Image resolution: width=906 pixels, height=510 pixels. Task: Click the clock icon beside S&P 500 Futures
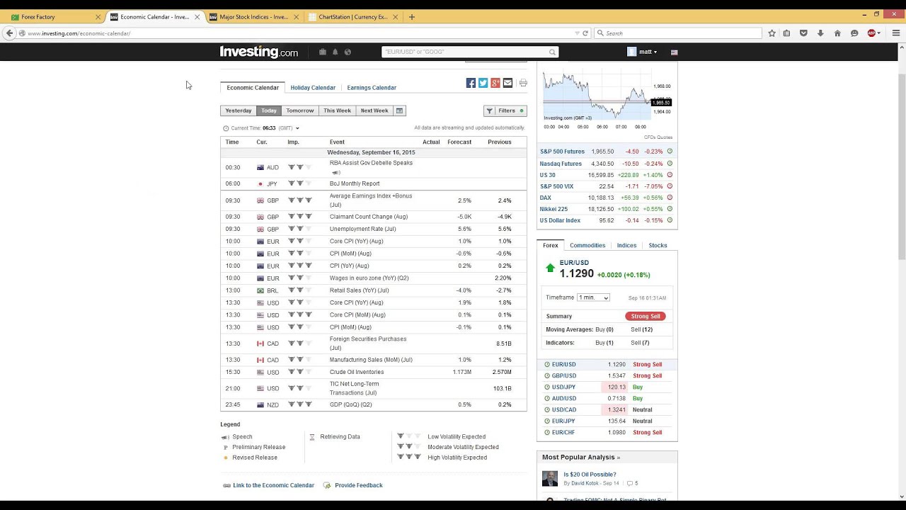pyautogui.click(x=670, y=152)
